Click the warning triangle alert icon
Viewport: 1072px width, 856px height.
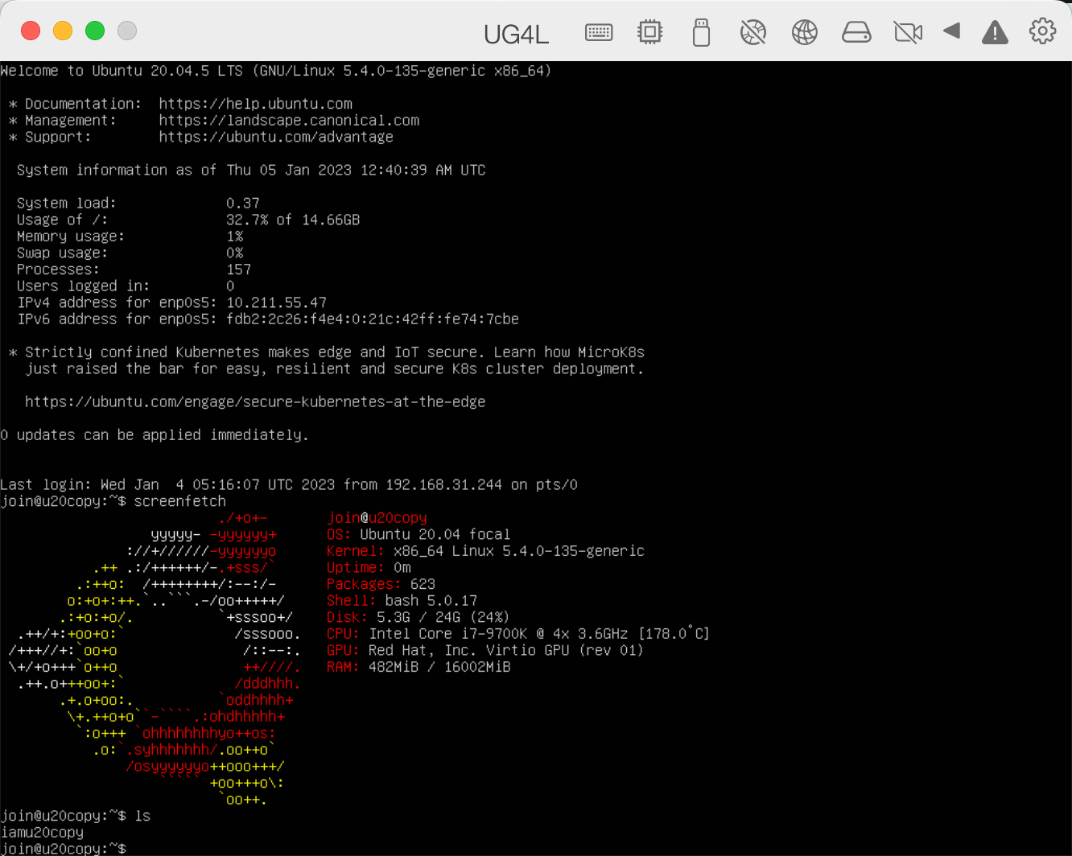point(995,32)
